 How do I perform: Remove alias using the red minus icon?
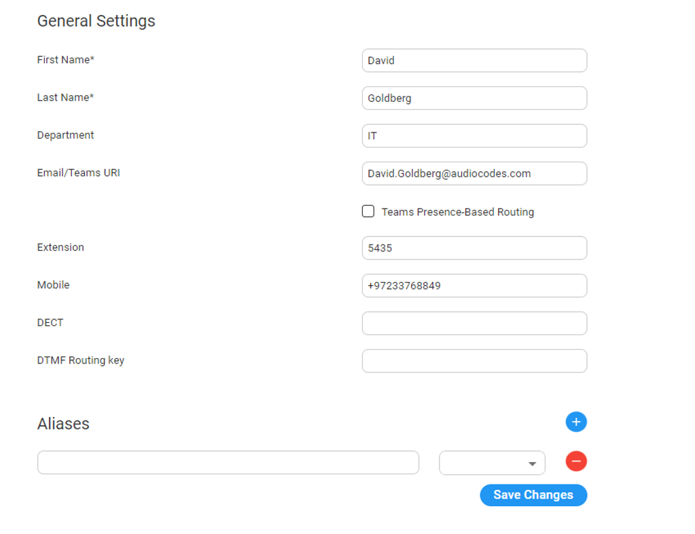point(575,461)
